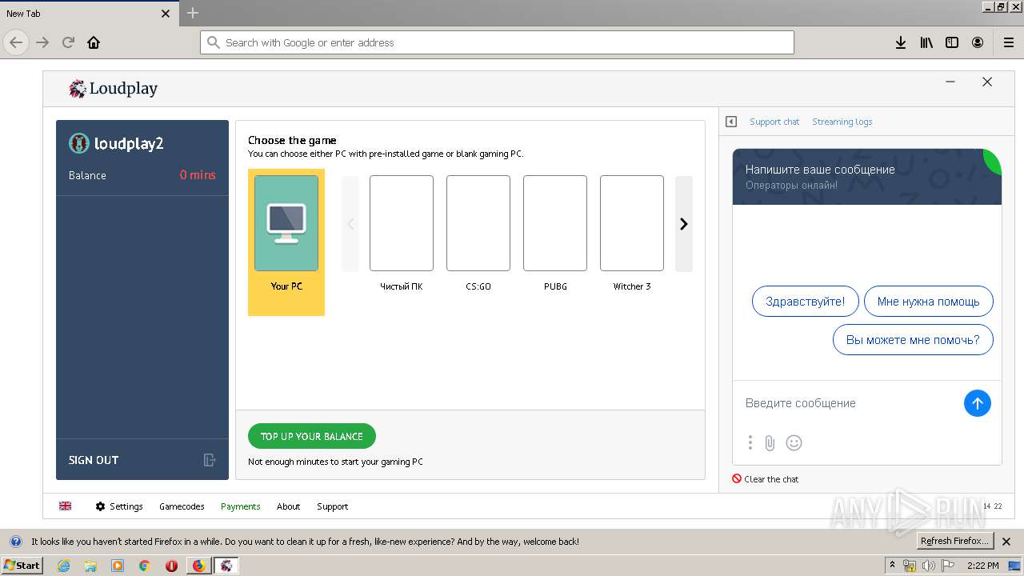Click the Firefox address bar
Screen dimensions: 1024x576
click(x=497, y=42)
